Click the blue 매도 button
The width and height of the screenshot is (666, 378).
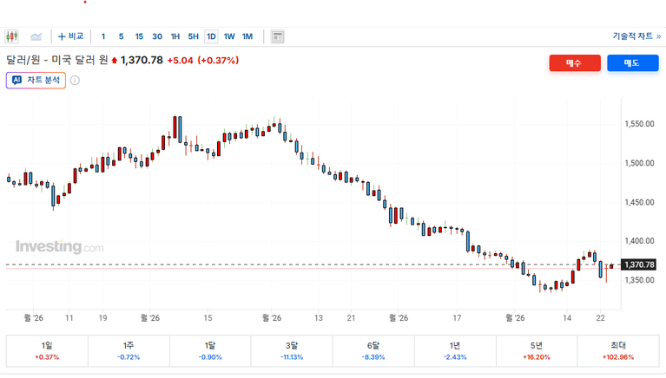(633, 62)
